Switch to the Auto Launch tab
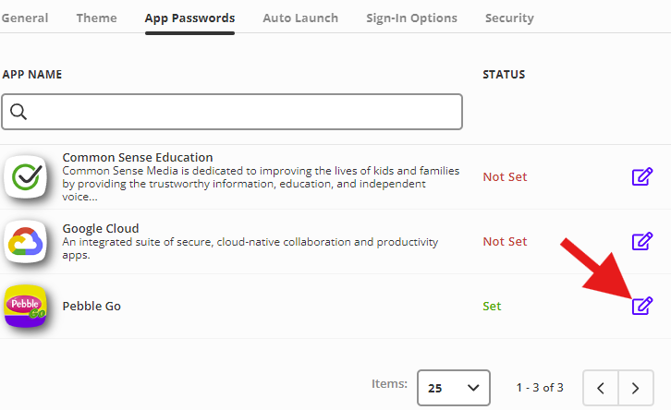This screenshot has height=410, width=671. coord(300,18)
